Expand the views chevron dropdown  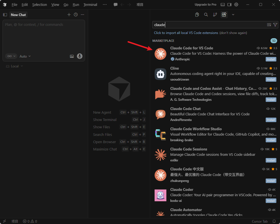tap(233, 15)
